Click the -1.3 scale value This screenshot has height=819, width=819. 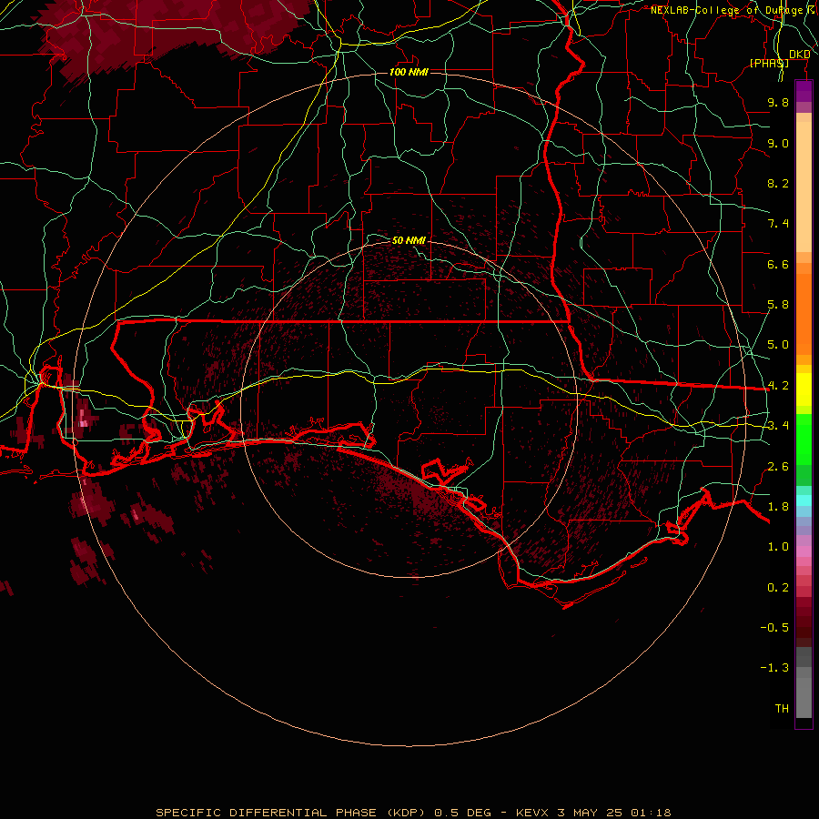(x=774, y=668)
